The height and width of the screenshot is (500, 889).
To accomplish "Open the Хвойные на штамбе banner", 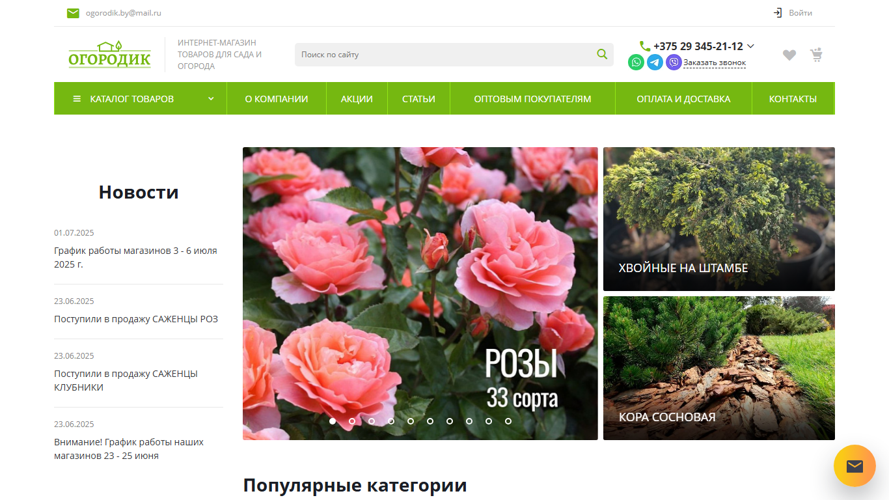I will (x=719, y=219).
